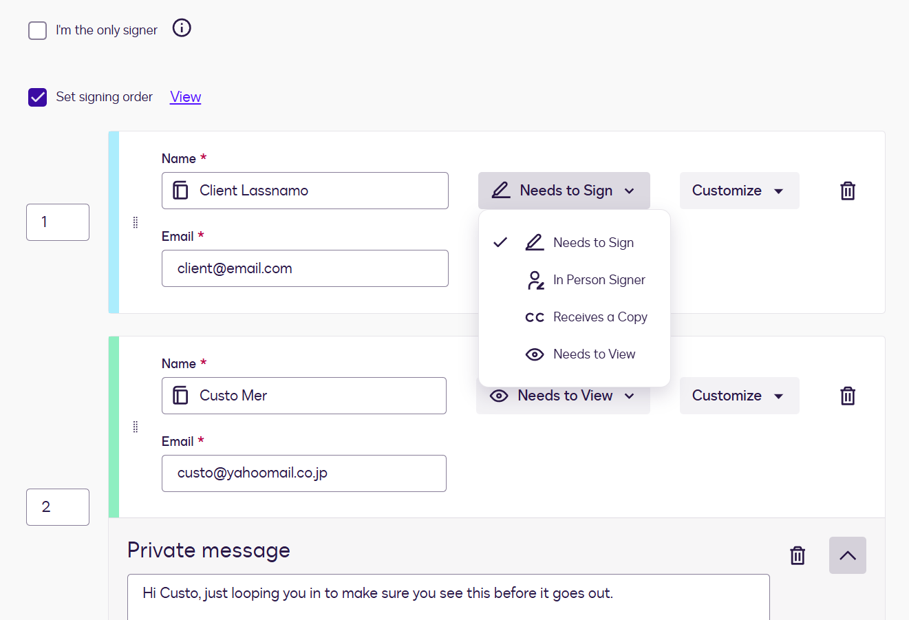The height and width of the screenshot is (620, 909).
Task: Open address book icon for Client Lassnamo
Action: click(x=180, y=191)
